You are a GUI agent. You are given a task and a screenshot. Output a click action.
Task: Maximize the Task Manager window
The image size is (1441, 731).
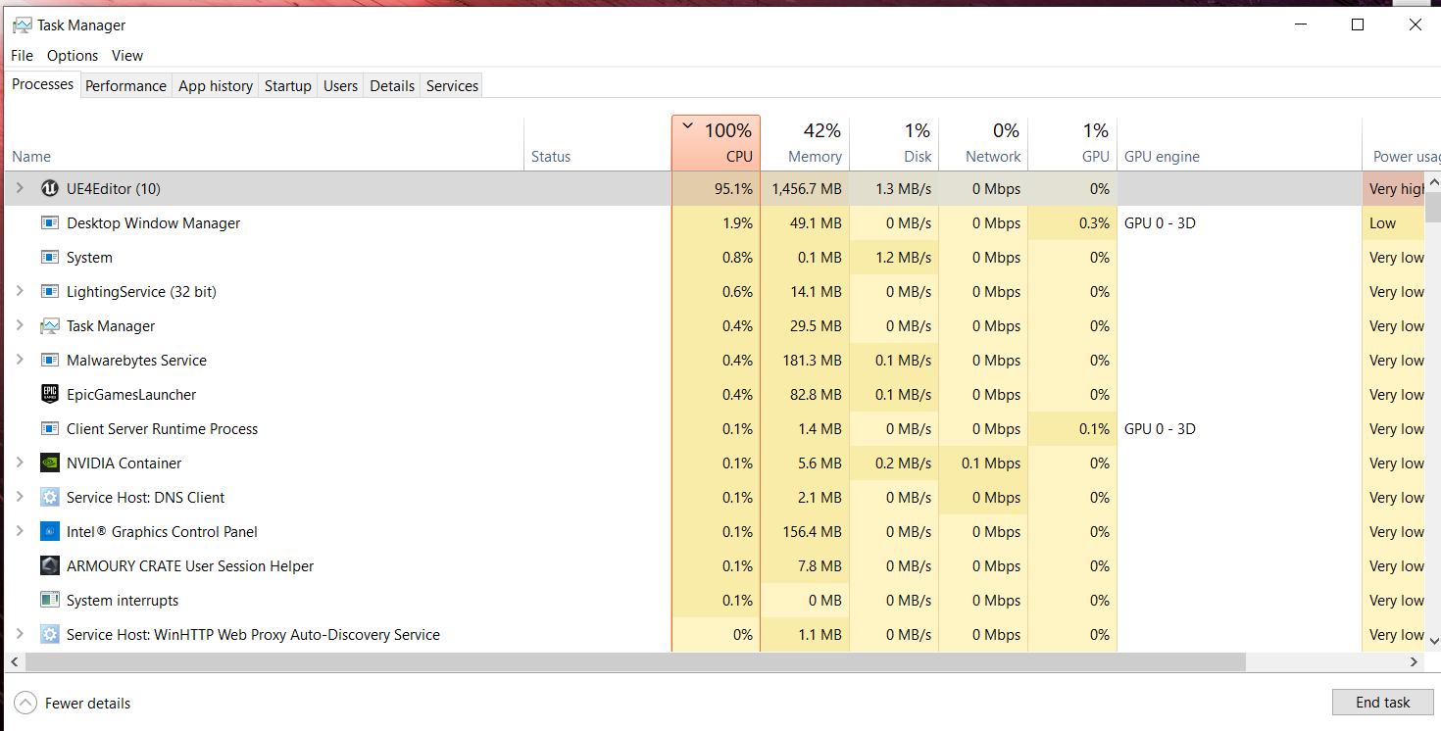click(1358, 25)
